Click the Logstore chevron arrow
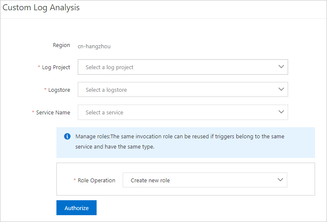 point(281,90)
